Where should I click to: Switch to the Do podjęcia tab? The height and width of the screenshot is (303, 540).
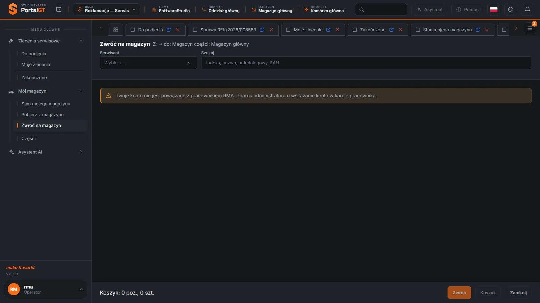click(x=151, y=30)
